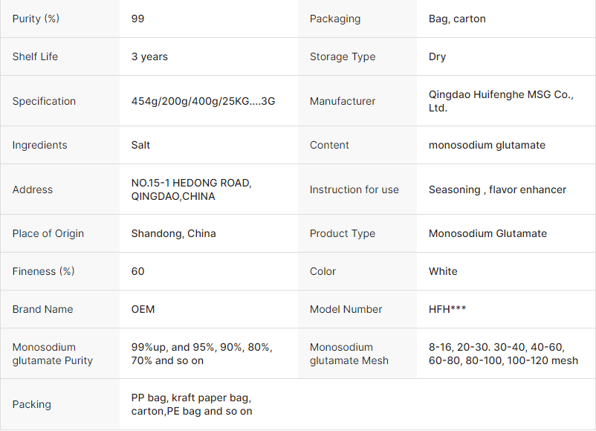
Task: Click the Instruction for use label
Action: [354, 189]
